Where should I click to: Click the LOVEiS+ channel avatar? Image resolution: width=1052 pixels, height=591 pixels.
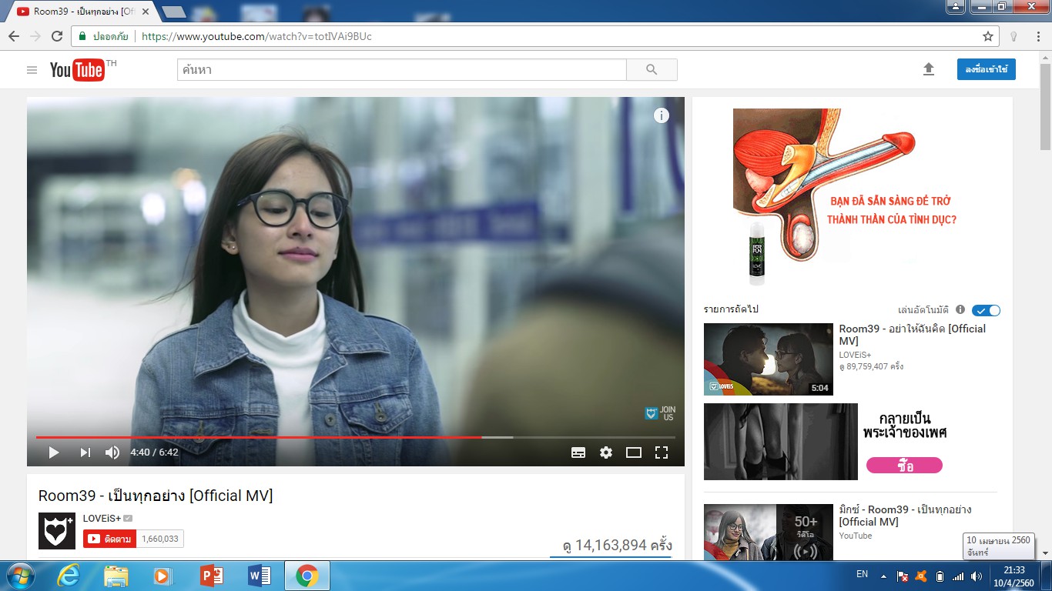tap(57, 531)
